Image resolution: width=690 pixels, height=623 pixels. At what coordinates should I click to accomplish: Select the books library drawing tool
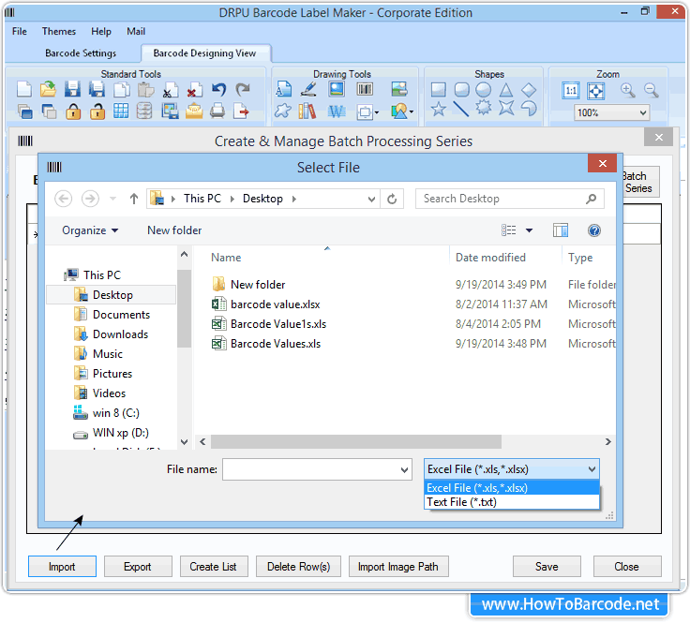[x=307, y=111]
